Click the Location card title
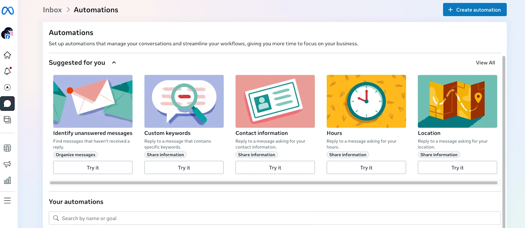This screenshot has width=525, height=228. (429, 133)
